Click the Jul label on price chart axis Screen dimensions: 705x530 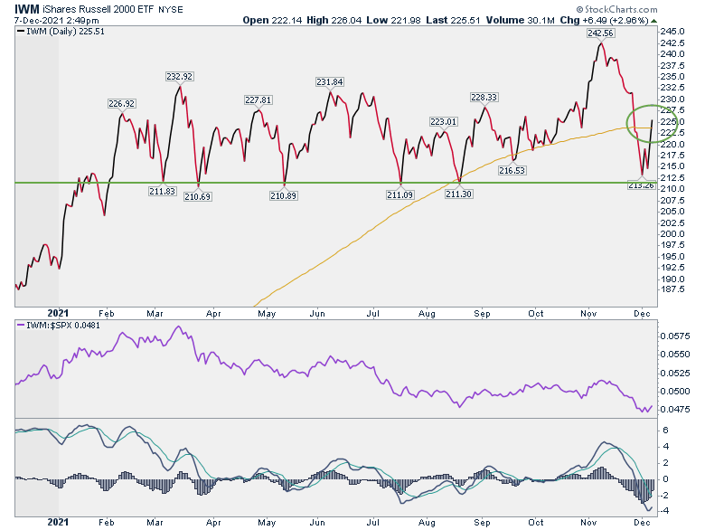pos(372,314)
